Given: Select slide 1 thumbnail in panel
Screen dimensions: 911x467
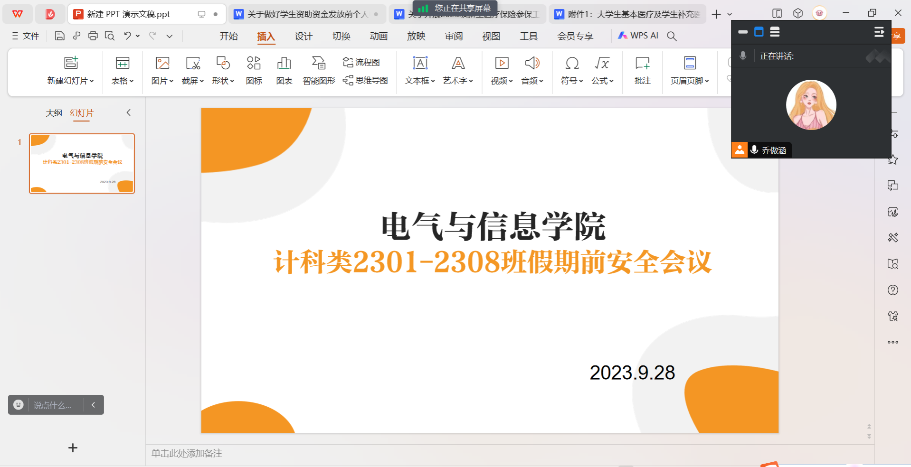Looking at the screenshot, I should tap(82, 163).
